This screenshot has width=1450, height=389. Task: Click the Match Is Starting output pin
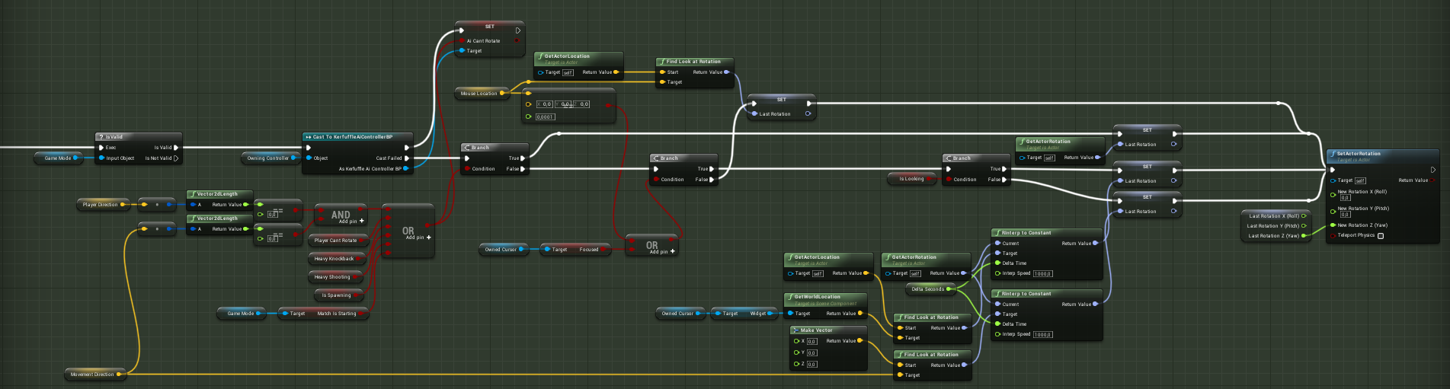point(361,314)
